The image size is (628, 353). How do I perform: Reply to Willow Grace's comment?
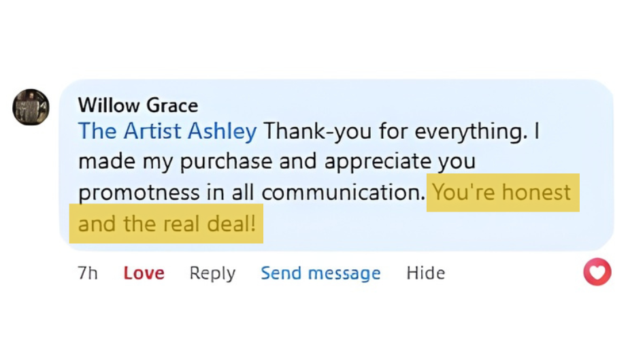tap(212, 273)
